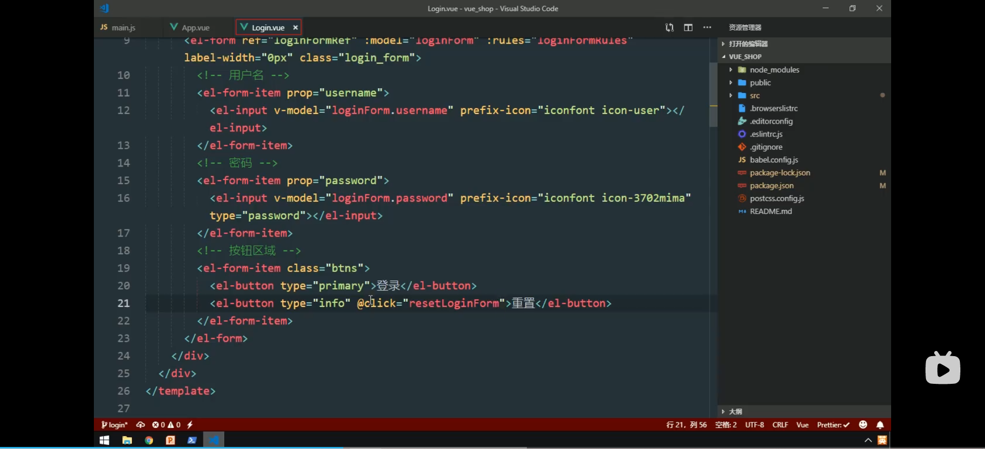Click line number 21 in gutter
The height and width of the screenshot is (449, 985).
(x=124, y=303)
